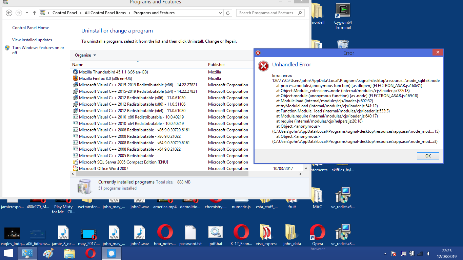
Task: Select Opera in the taskbar
Action: click(90, 253)
